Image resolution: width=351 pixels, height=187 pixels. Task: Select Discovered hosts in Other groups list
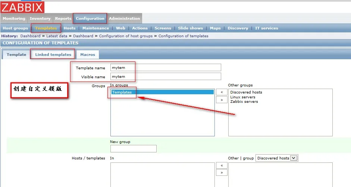click(246, 92)
